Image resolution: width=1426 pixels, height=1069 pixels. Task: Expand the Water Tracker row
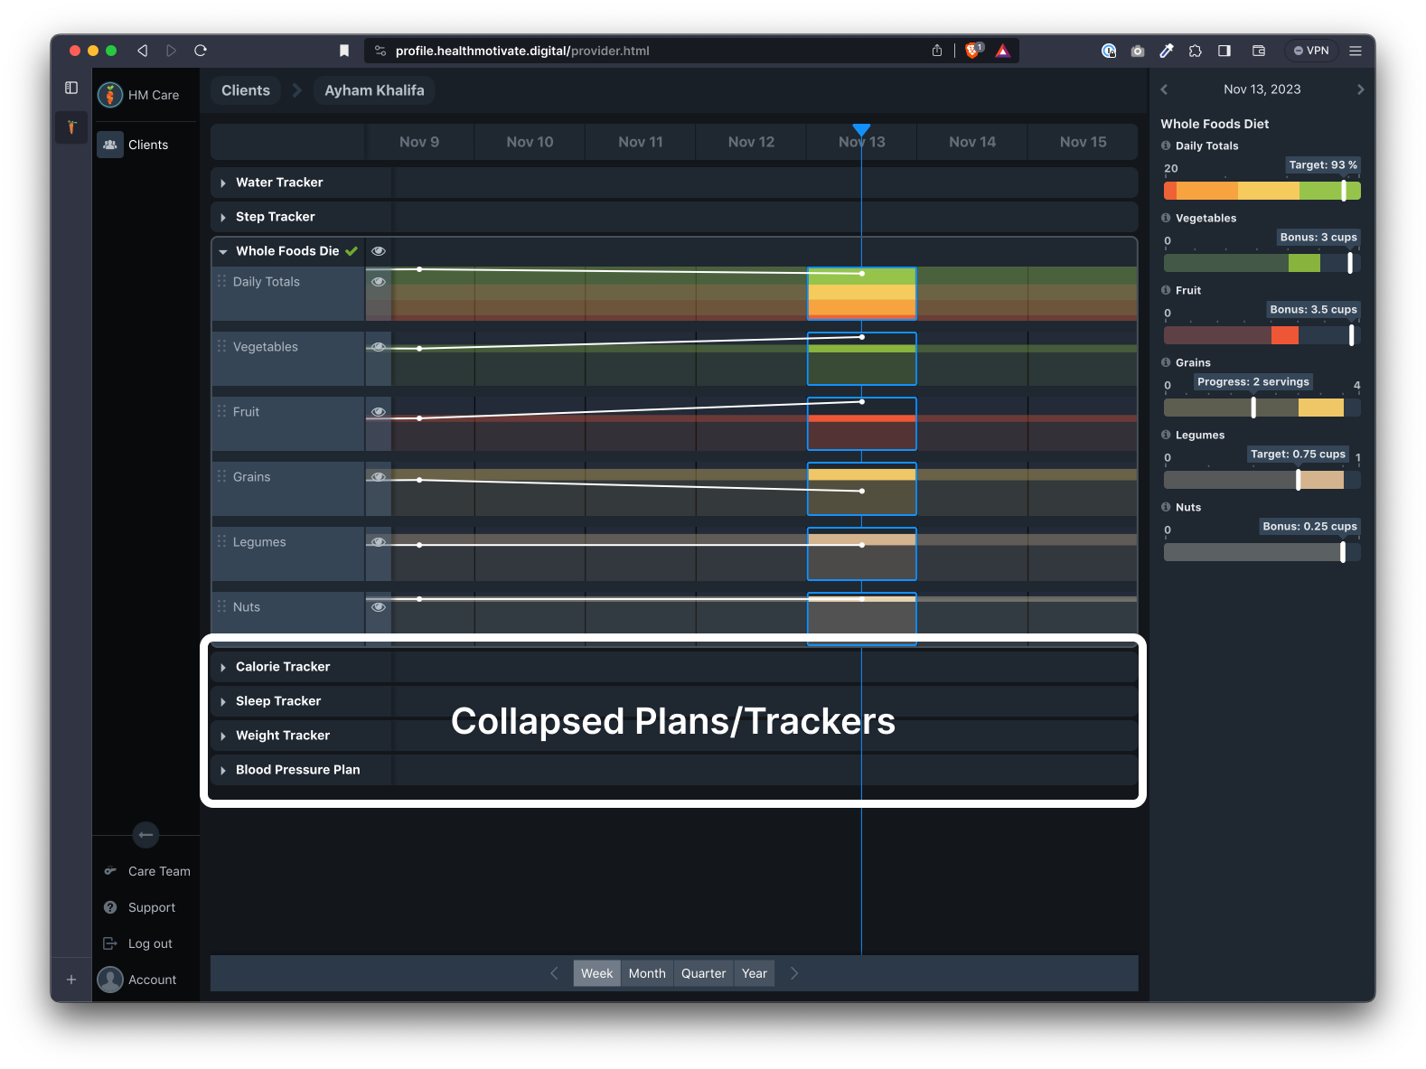point(223,183)
